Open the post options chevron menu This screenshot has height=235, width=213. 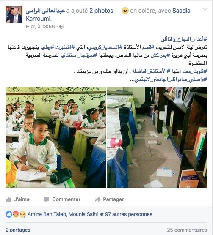click(x=205, y=10)
